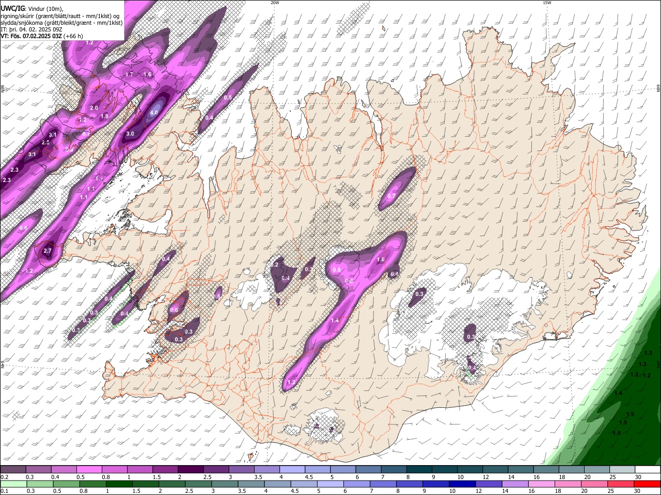The width and height of the screenshot is (661, 495).
Task: Click the dusty mauve 0.2–0.3 snow legend swatch
Action: pos(13,470)
